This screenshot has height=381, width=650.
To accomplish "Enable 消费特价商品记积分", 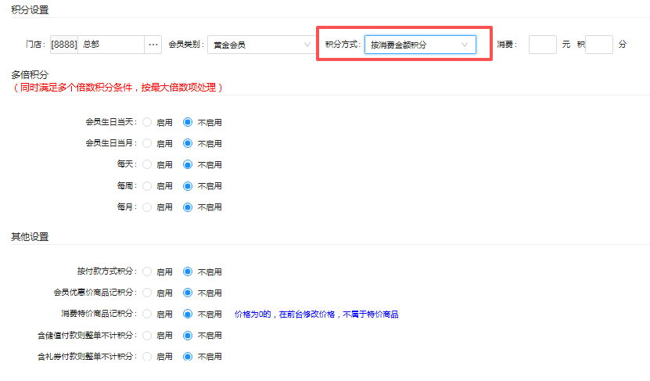I will coord(147,314).
